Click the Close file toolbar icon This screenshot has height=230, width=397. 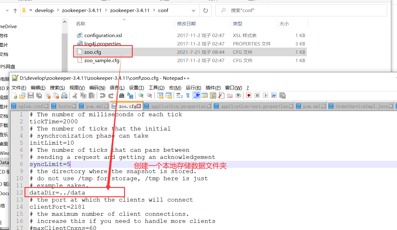click(47, 96)
